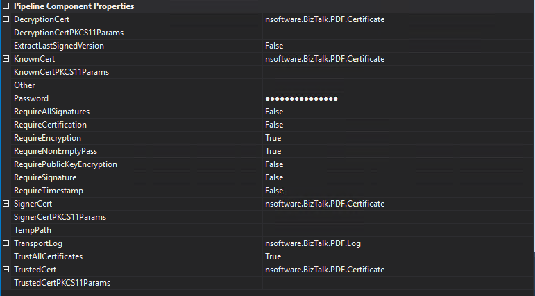This screenshot has width=535, height=296.
Task: Click the TrustAllCertificates True value
Action: point(273,256)
